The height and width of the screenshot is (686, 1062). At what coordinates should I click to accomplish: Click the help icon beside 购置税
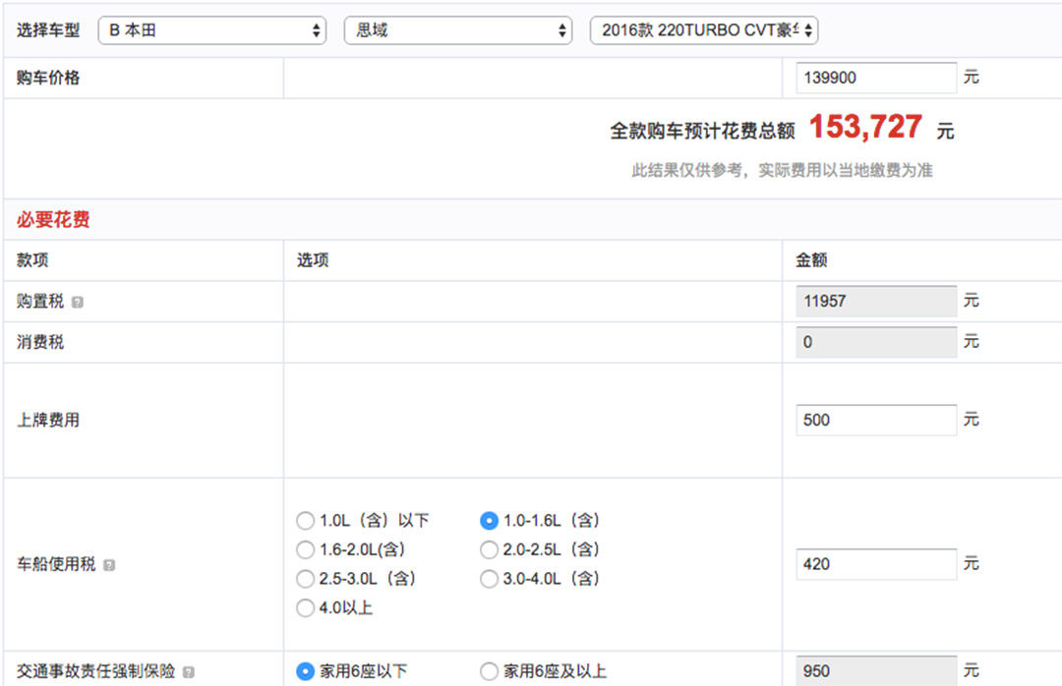[78, 303]
